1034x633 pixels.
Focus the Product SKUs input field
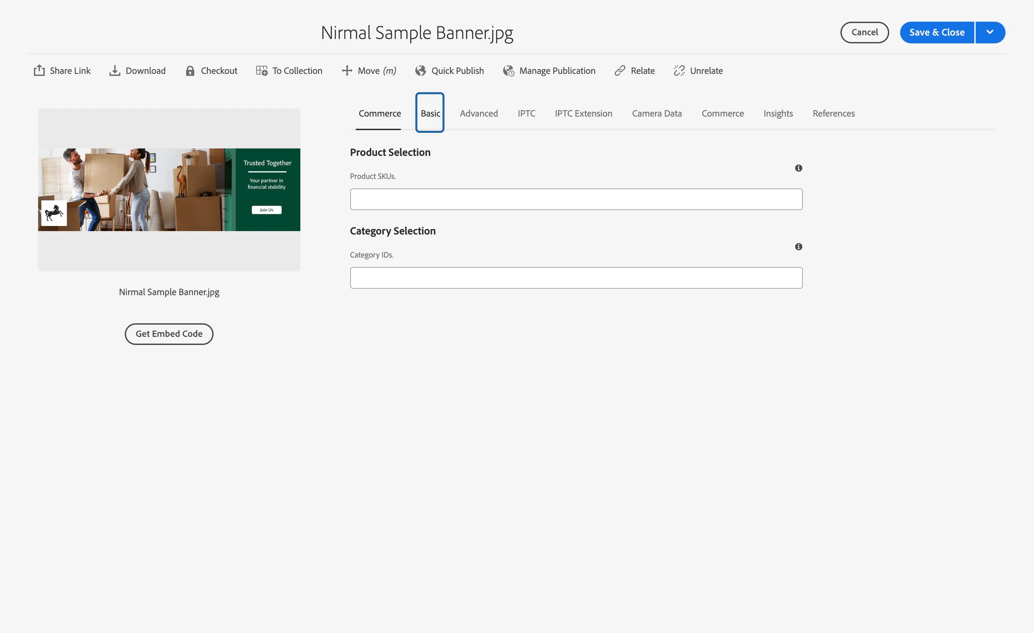click(x=576, y=199)
